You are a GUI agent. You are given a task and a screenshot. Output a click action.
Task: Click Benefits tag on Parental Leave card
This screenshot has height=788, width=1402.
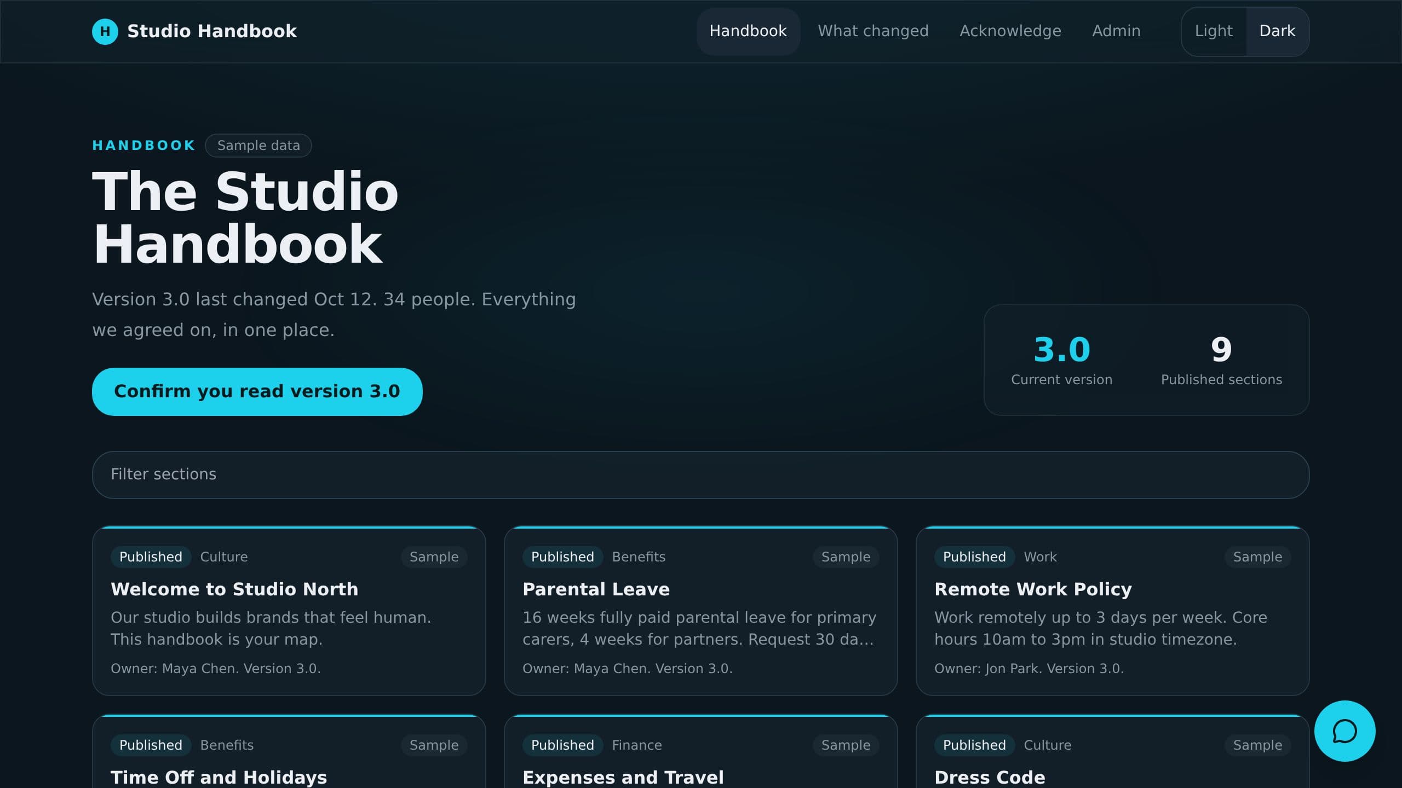click(x=639, y=557)
